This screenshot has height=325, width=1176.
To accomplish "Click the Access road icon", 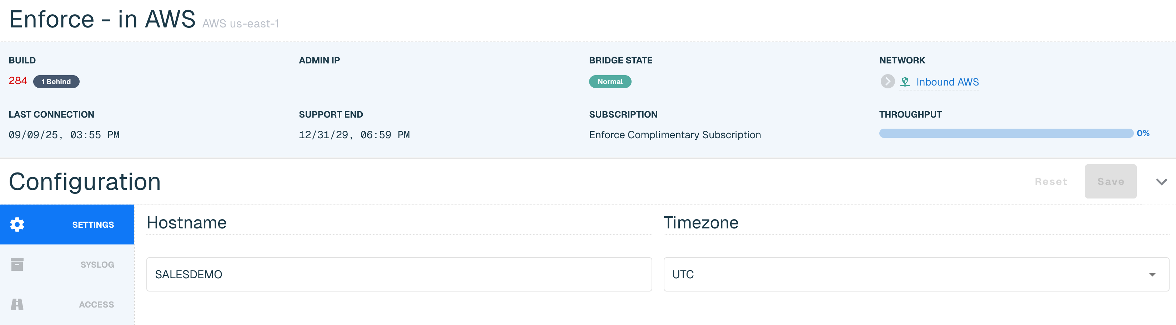I will tap(17, 304).
